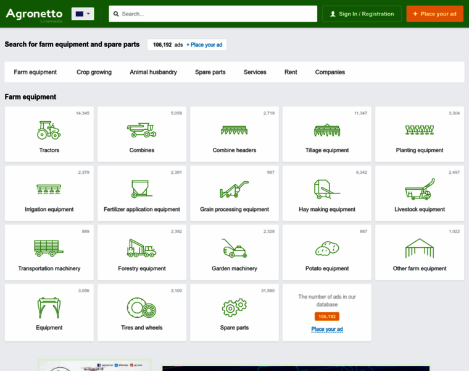This screenshot has height=371, width=469.
Task: Choose the Hay making equipment icon
Action: [326, 189]
